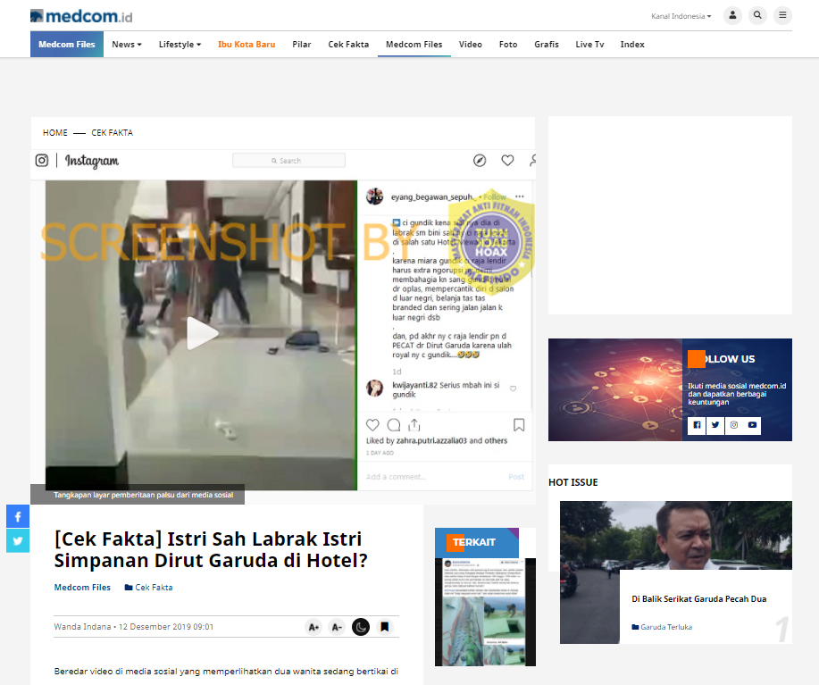819x685 pixels.
Task: Like the Instagram post heart icon
Action: (372, 425)
